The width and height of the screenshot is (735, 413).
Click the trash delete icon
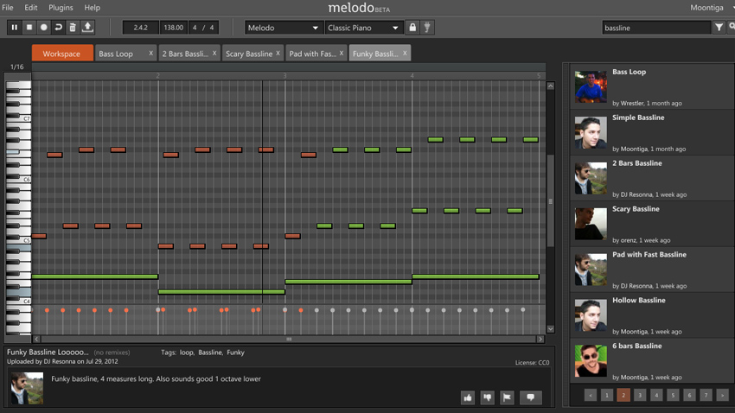click(73, 28)
